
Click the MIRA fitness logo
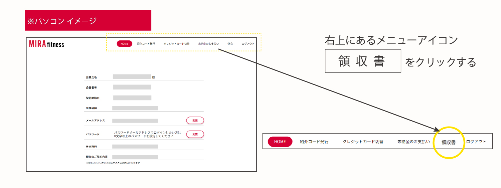coord(46,44)
